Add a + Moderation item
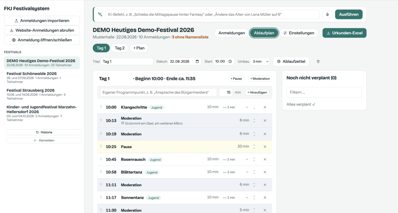Screen dimensions: 398x213 [260, 79]
